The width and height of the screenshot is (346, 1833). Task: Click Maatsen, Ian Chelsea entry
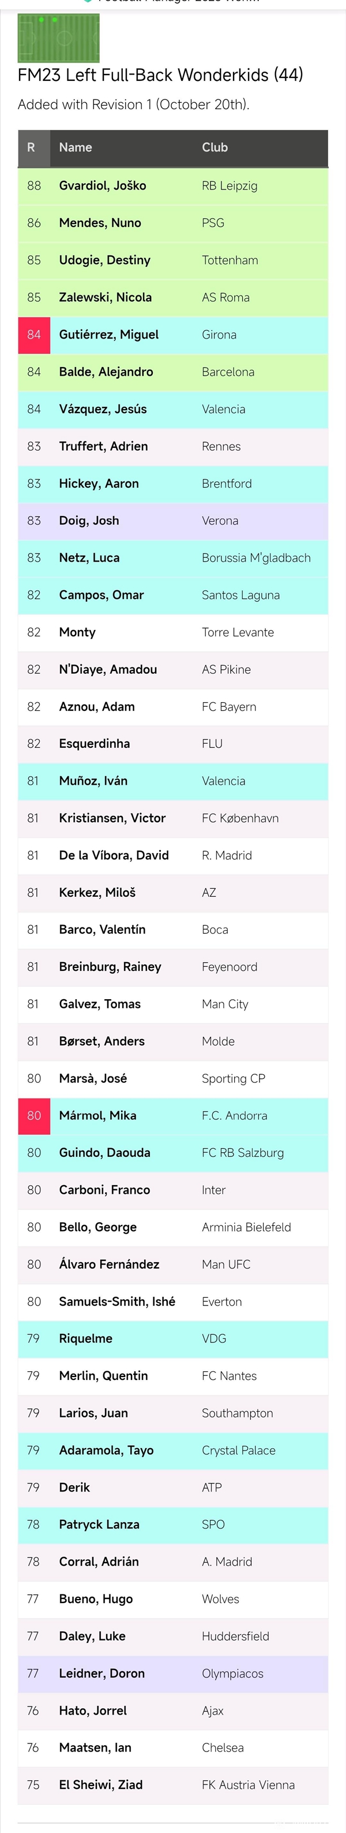[172, 1747]
